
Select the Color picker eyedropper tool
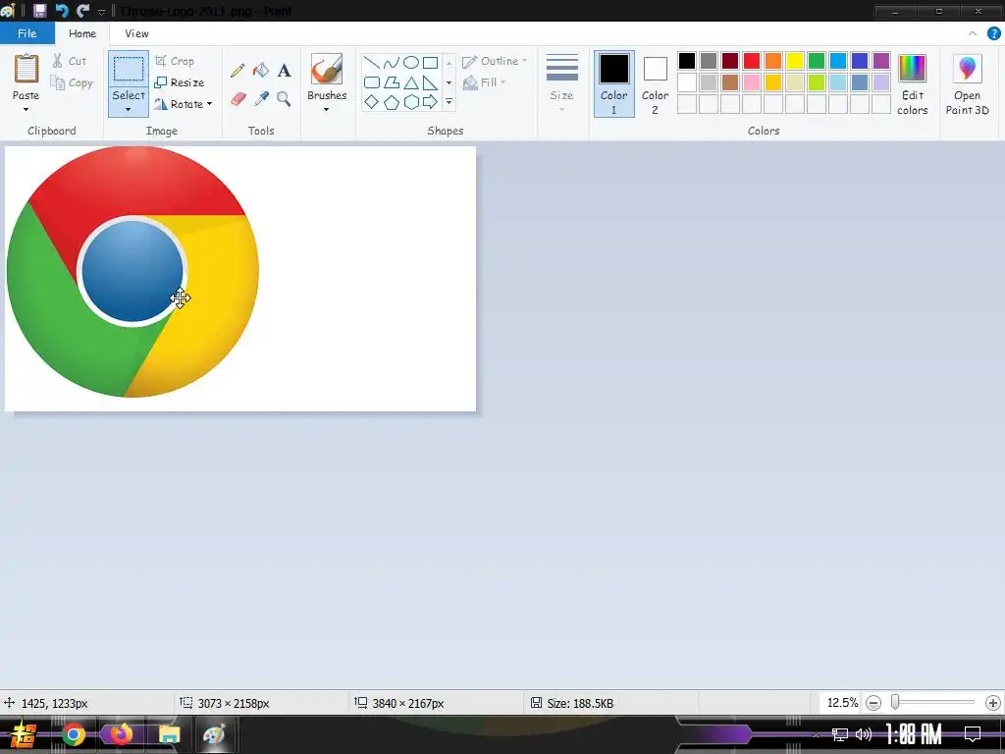pos(261,99)
